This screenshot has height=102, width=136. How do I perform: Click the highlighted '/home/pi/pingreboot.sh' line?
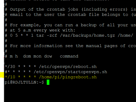coord(51,77)
